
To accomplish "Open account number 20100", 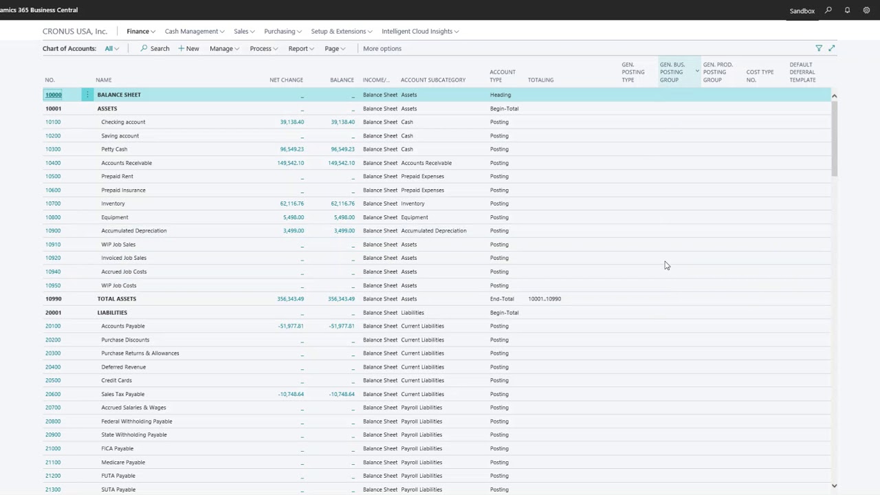I will 53,326.
